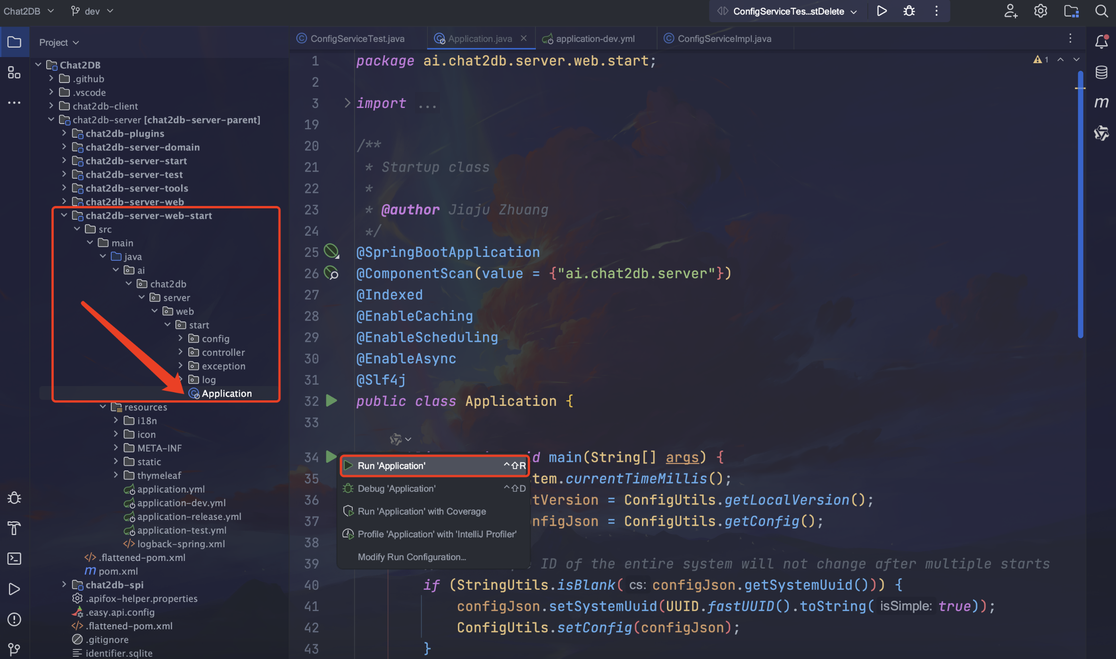Open editor tabs options menu
Viewport: 1116px width, 659px height.
coord(1070,38)
